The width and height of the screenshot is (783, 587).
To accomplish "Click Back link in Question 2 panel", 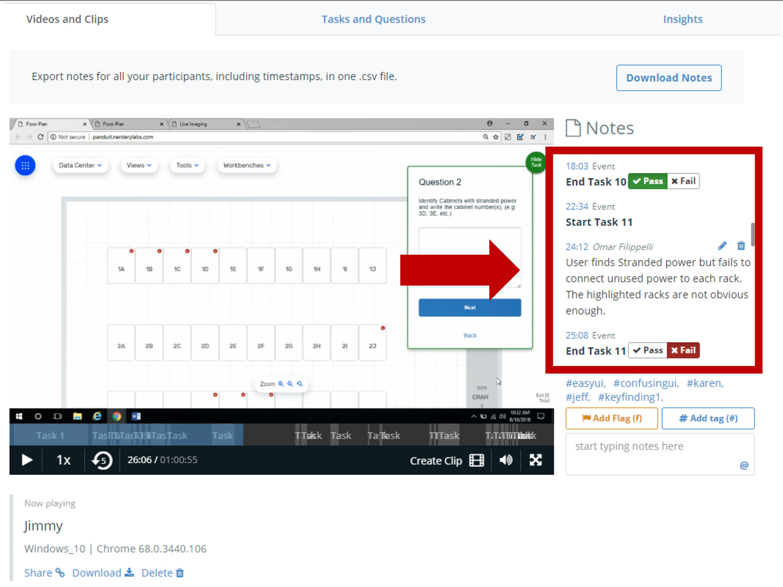I will (x=470, y=335).
